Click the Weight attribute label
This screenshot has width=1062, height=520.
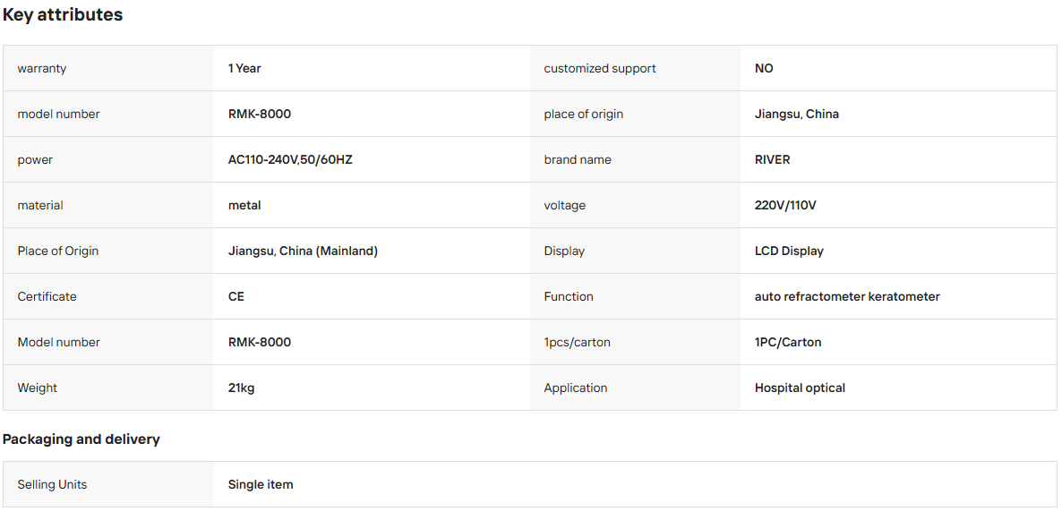coord(38,388)
